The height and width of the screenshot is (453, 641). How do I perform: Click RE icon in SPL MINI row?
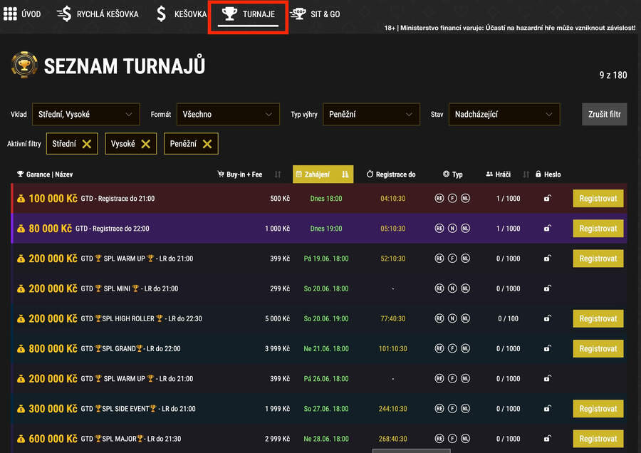click(x=439, y=288)
